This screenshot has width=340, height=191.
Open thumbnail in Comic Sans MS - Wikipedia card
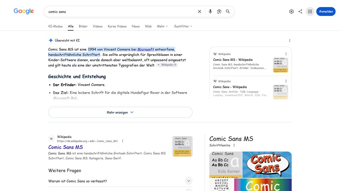tap(280, 65)
